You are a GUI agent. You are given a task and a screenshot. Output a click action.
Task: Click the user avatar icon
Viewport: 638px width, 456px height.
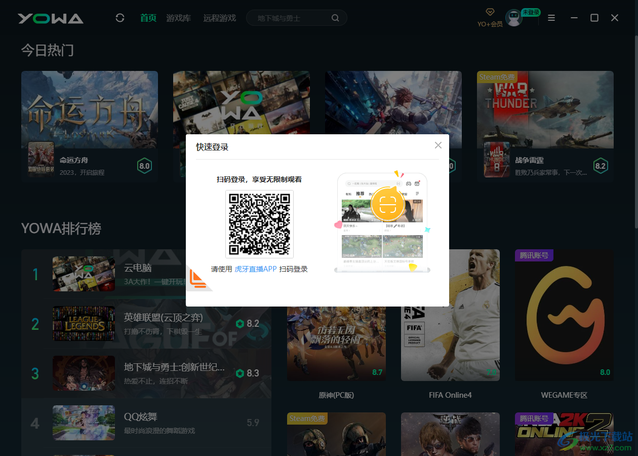click(x=514, y=18)
